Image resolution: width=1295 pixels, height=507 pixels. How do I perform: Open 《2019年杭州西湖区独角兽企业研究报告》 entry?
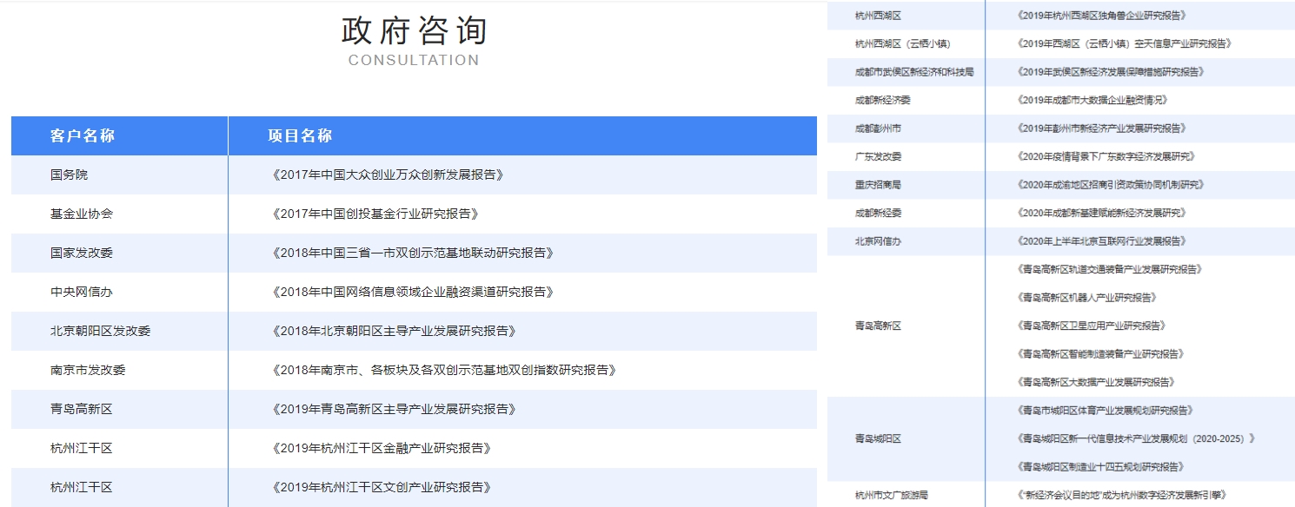(x=1101, y=15)
